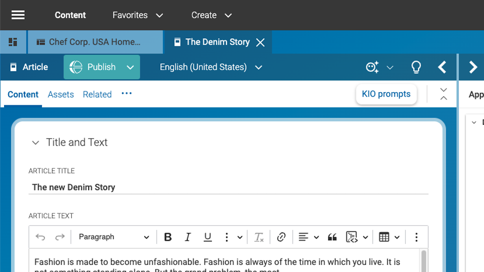Toggle bold formatting
Image resolution: width=484 pixels, height=272 pixels.
click(167, 237)
